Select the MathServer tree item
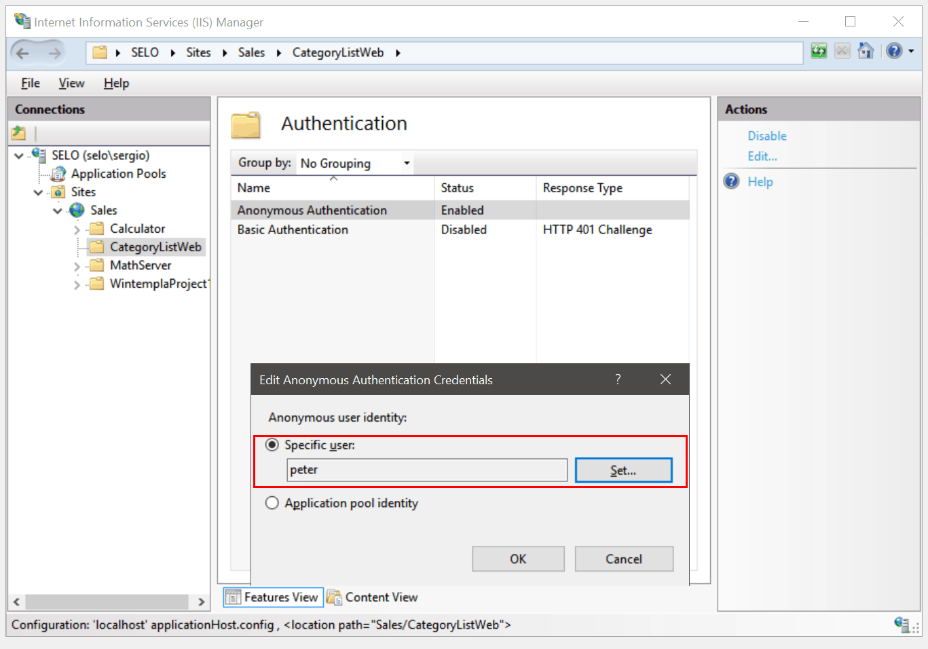Screen dimensions: 928x649 pyautogui.click(x=141, y=265)
